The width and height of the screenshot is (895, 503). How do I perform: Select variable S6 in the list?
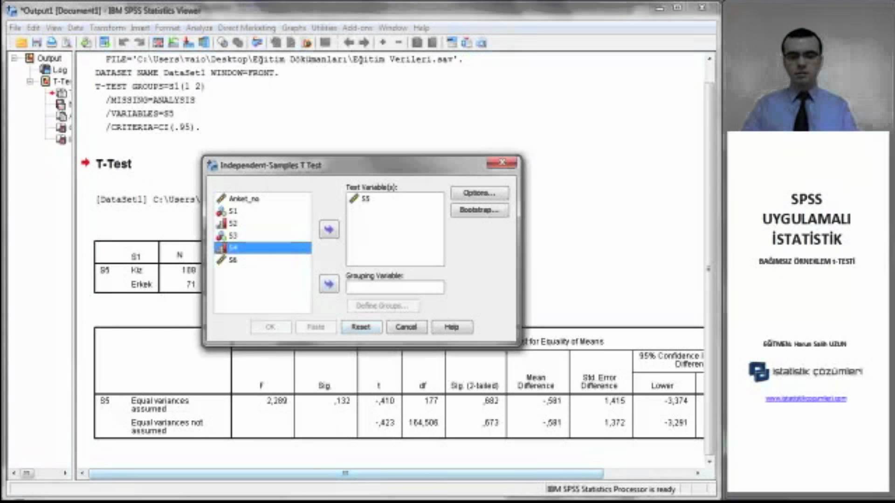click(x=262, y=260)
